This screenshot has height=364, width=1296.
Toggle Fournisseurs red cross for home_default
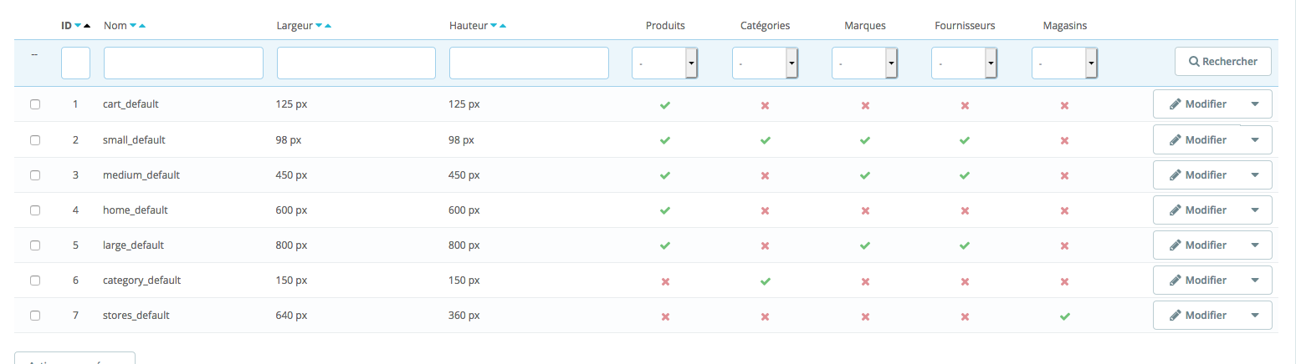[965, 211]
